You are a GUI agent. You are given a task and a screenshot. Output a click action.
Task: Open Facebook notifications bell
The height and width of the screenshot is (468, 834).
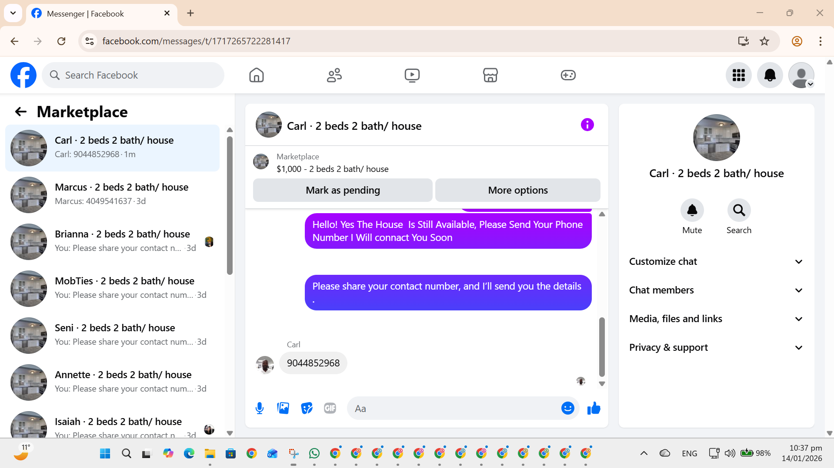pyautogui.click(x=770, y=75)
